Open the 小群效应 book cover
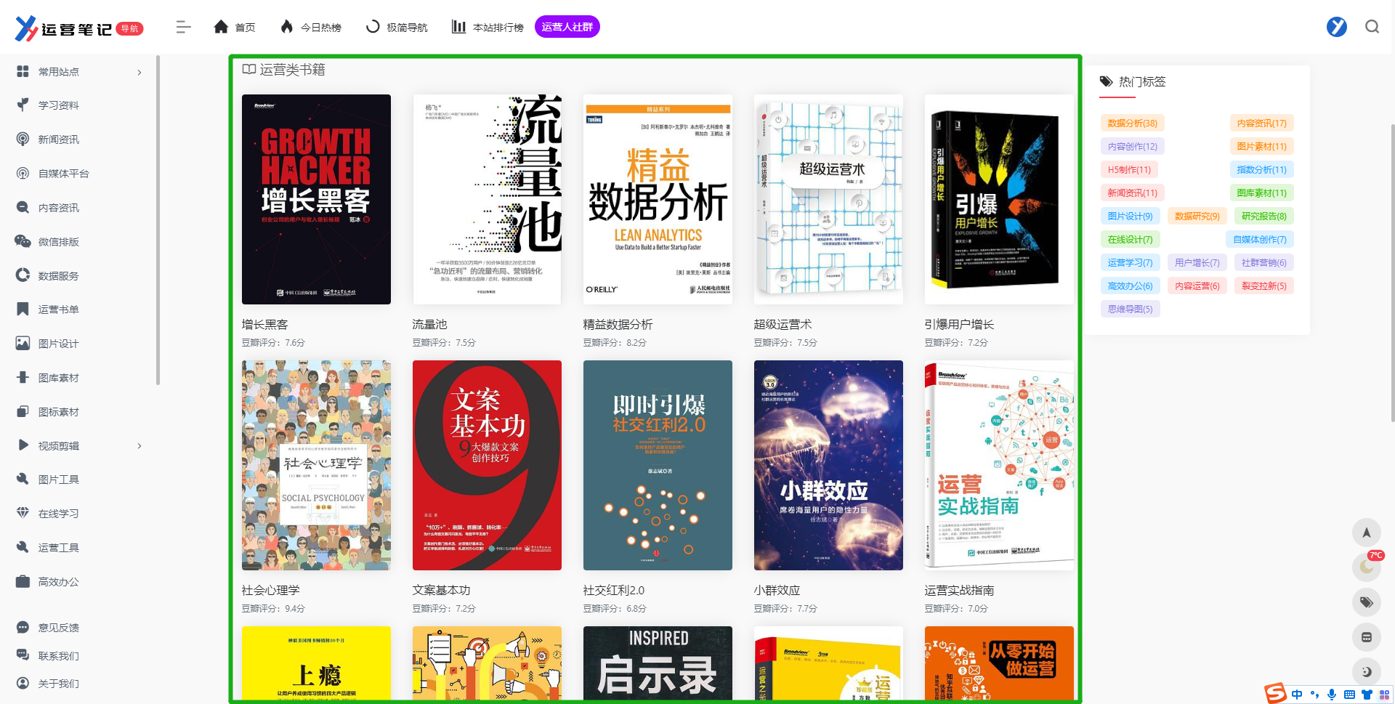 point(828,465)
